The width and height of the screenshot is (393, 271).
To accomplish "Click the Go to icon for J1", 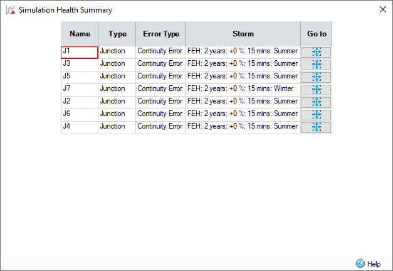I will 316,52.
